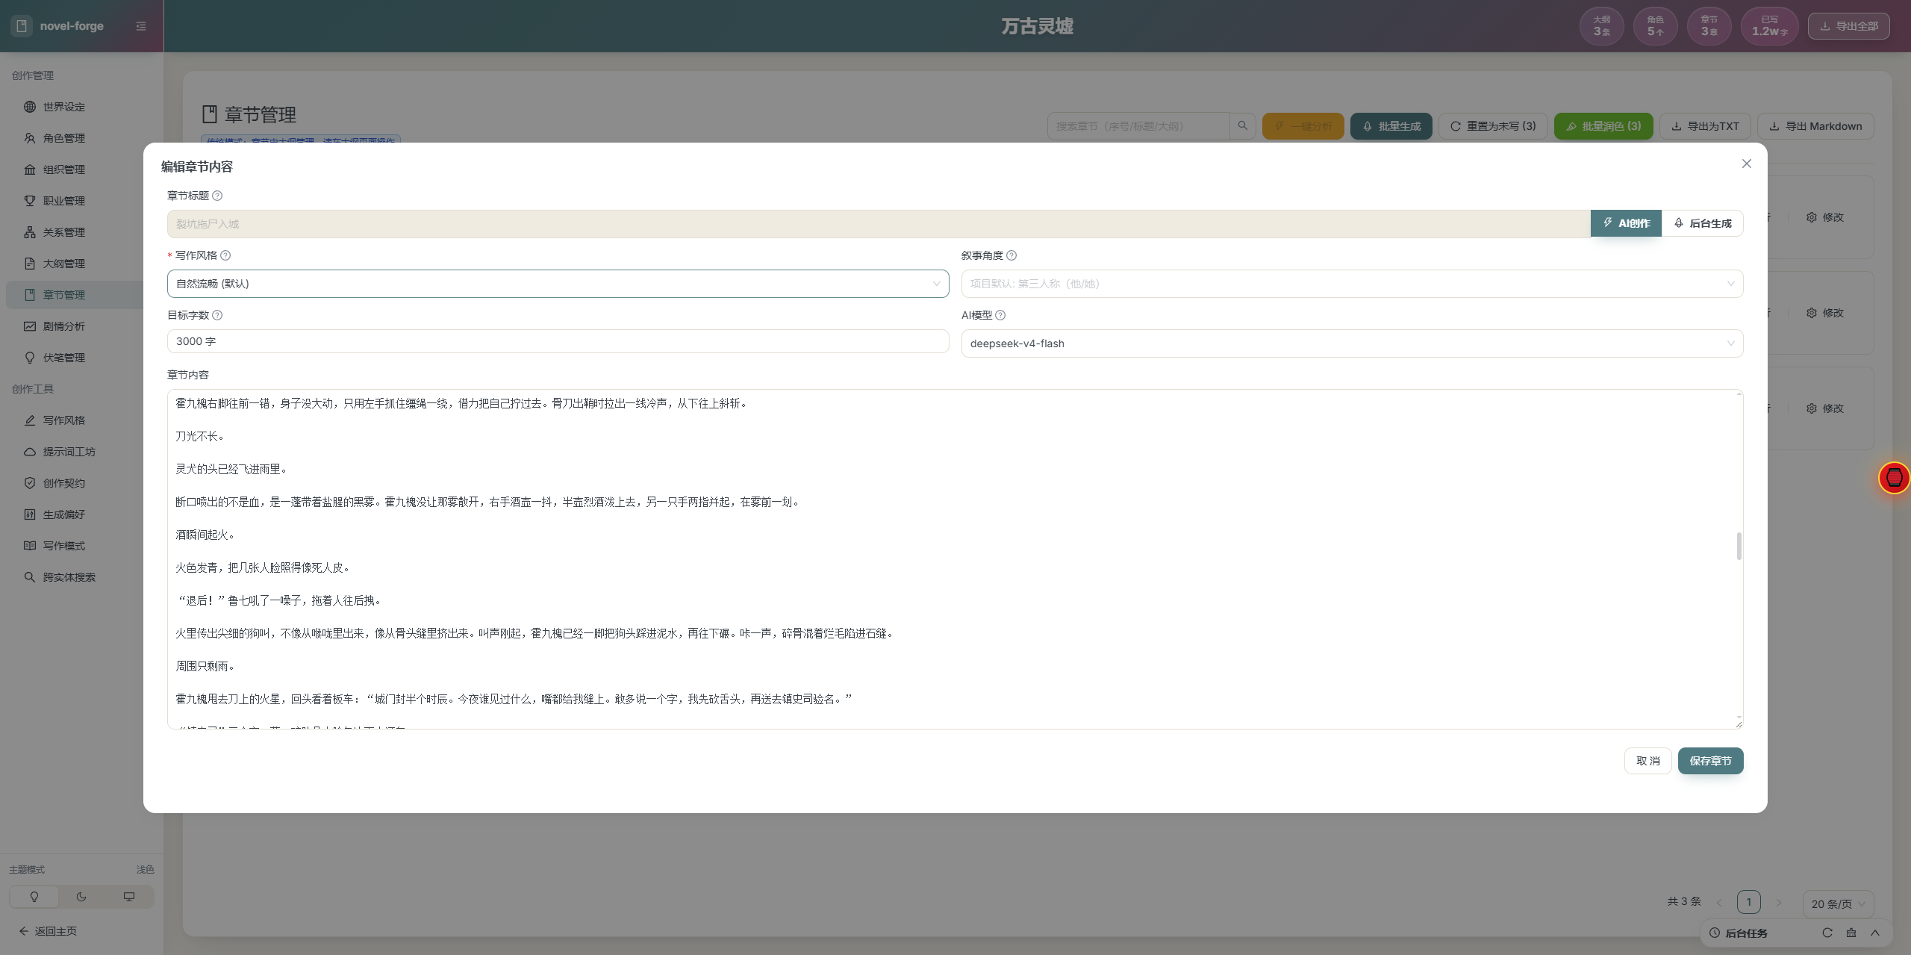This screenshot has width=1911, height=955.
Task: Click the 章节标题 input field
Action: coord(879,224)
